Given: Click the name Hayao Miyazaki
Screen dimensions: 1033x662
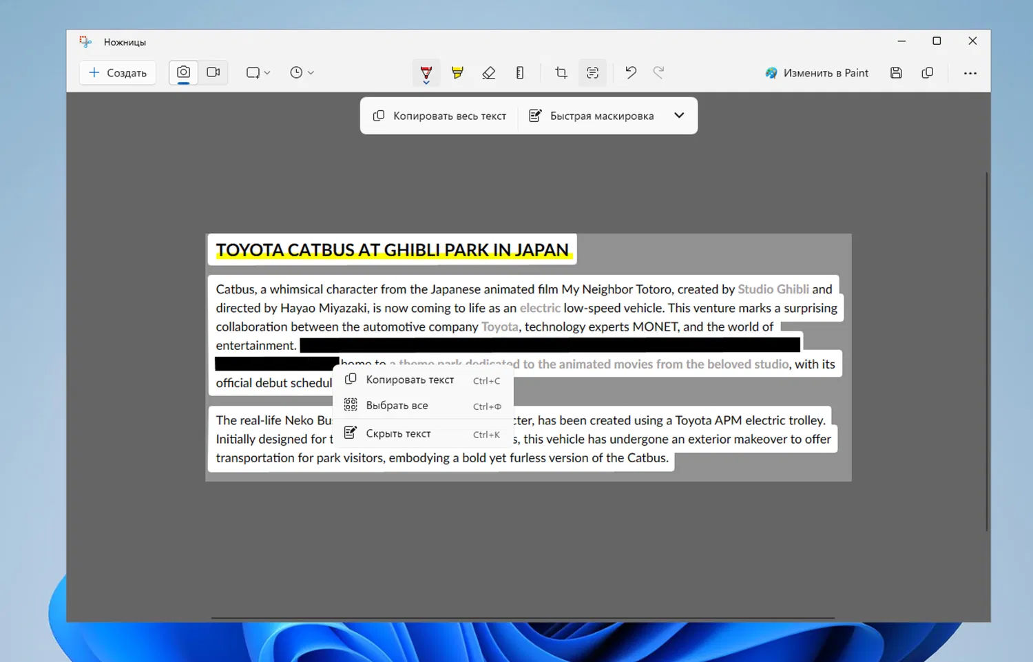Looking at the screenshot, I should (324, 308).
